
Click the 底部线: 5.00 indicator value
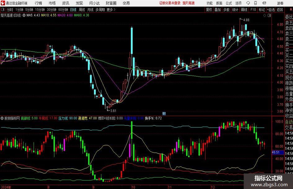tap(29, 118)
